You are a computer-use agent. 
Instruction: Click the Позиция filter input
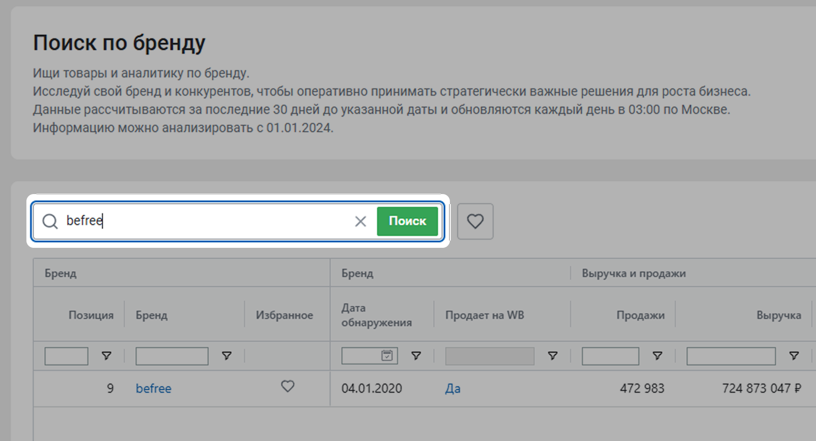(66, 356)
